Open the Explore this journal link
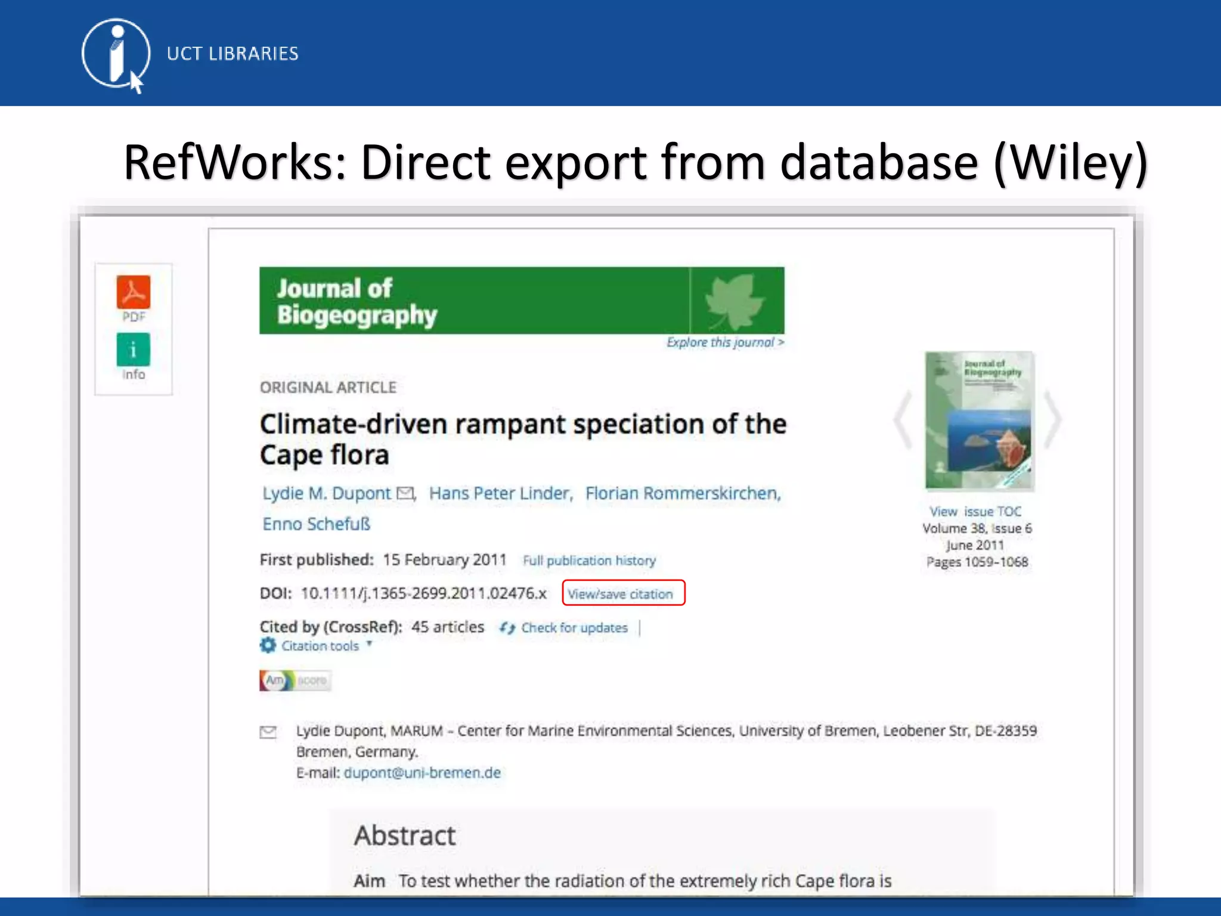 725,342
